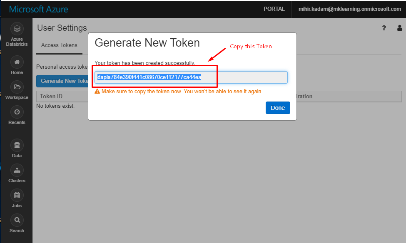Screen dimensions: 406x243
Task: Click the Microsoft Azure logo
Action: click(x=39, y=9)
